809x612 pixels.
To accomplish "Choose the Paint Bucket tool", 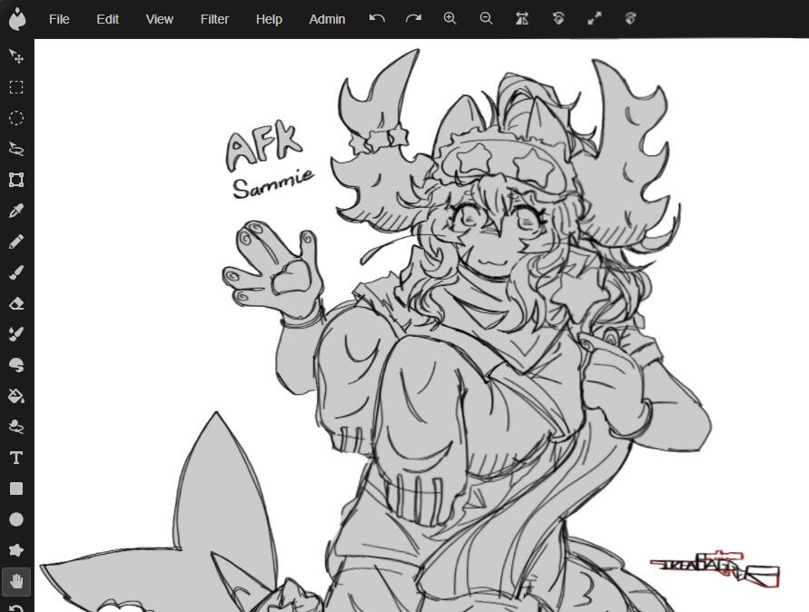I will click(16, 396).
